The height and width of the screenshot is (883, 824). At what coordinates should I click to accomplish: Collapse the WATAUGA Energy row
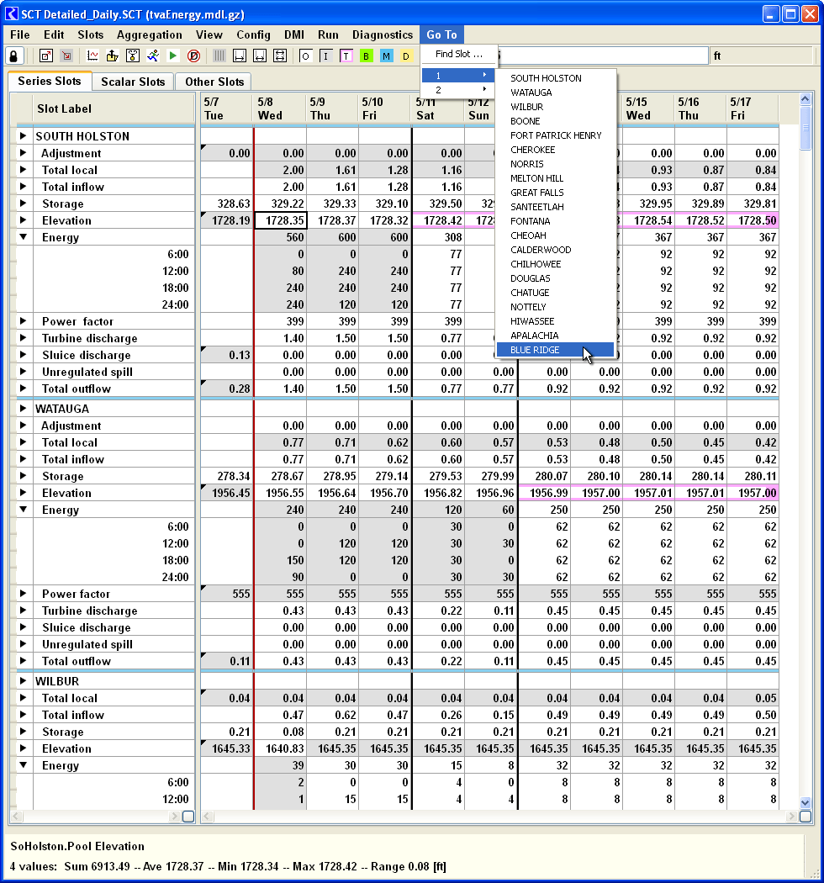click(x=23, y=510)
